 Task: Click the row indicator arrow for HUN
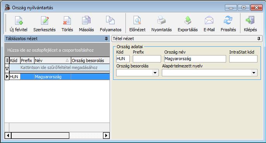tap(7, 76)
